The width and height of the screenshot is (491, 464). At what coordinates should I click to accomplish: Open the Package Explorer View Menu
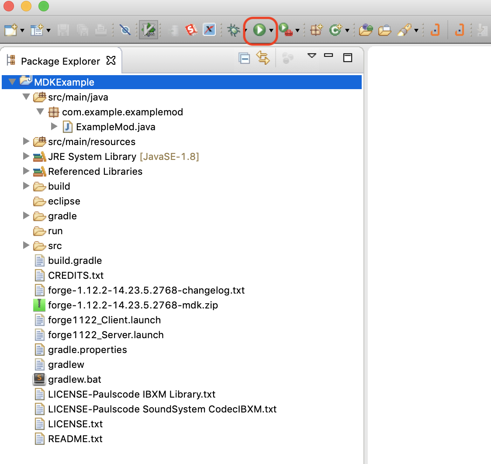click(x=311, y=56)
